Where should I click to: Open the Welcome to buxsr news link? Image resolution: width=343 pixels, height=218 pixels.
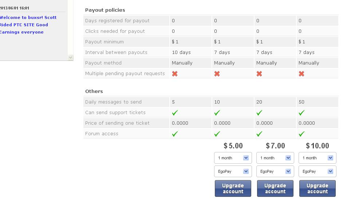(x=28, y=25)
